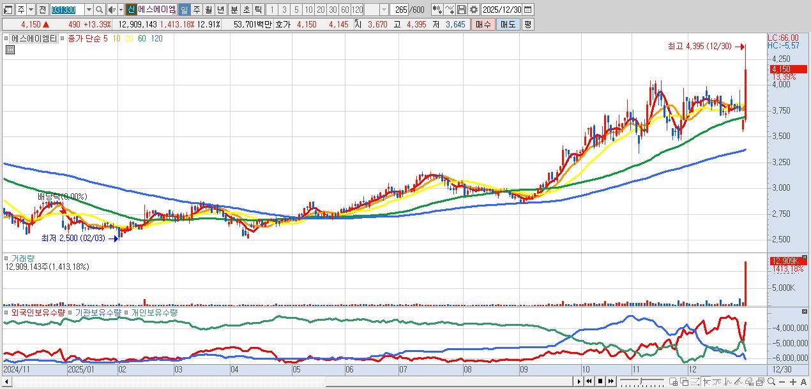The width and height of the screenshot is (811, 389).
Task: Select the vertical spike chart tool
Action: [727, 382]
